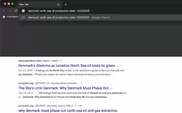Open why denmark must phase out result
The image size is (182, 113).
(x=68, y=110)
